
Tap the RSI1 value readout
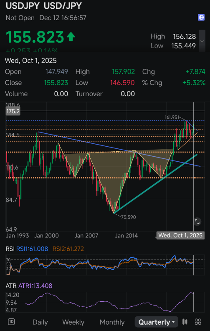pos(32,249)
